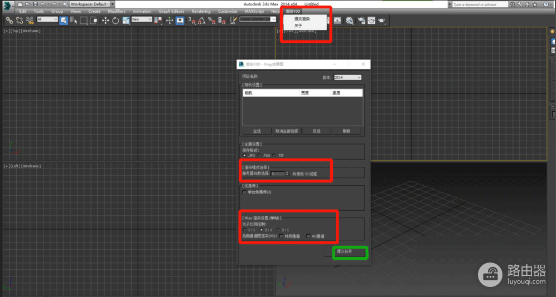
Task: Toggle the Angle Snap icon
Action: 202,21
